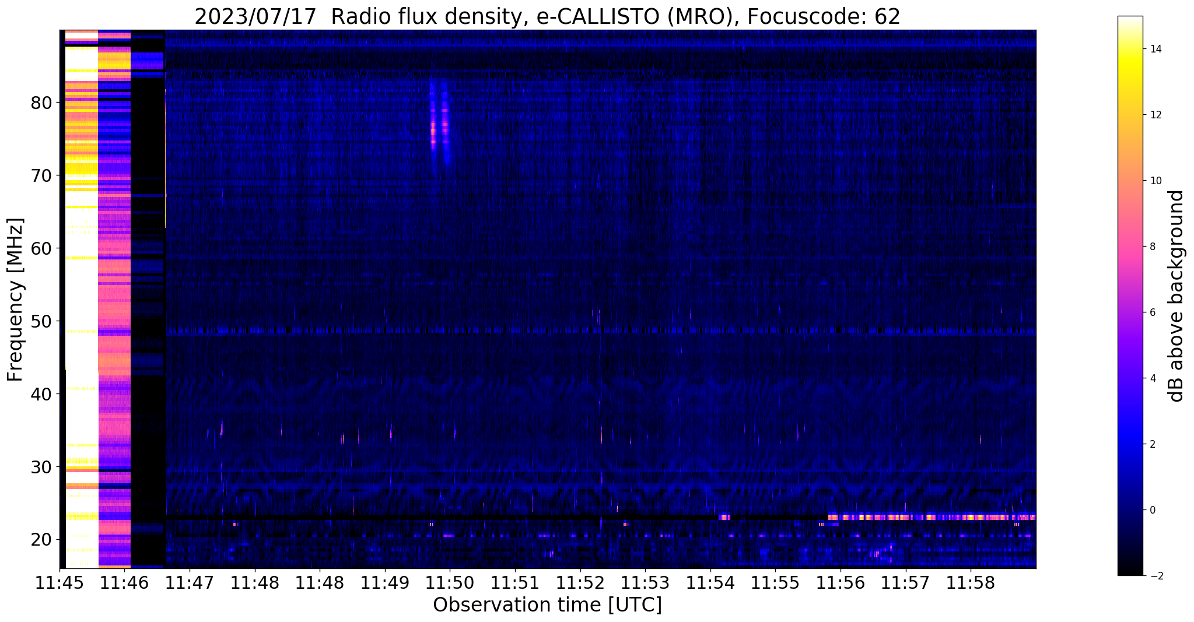Click the white saturated column at 11:45
This screenshot has height=622, width=1194.
81,299
